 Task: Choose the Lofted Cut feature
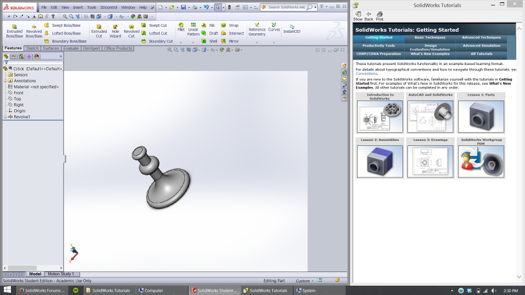(x=154, y=33)
